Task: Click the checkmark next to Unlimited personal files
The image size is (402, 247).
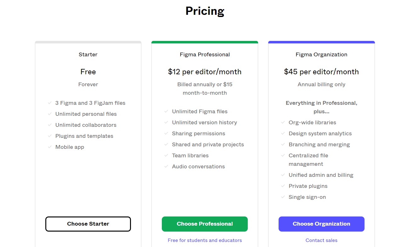Action: [50, 114]
